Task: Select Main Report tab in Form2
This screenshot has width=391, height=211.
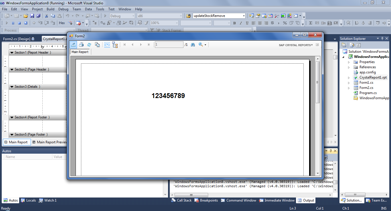Action: pos(80,52)
